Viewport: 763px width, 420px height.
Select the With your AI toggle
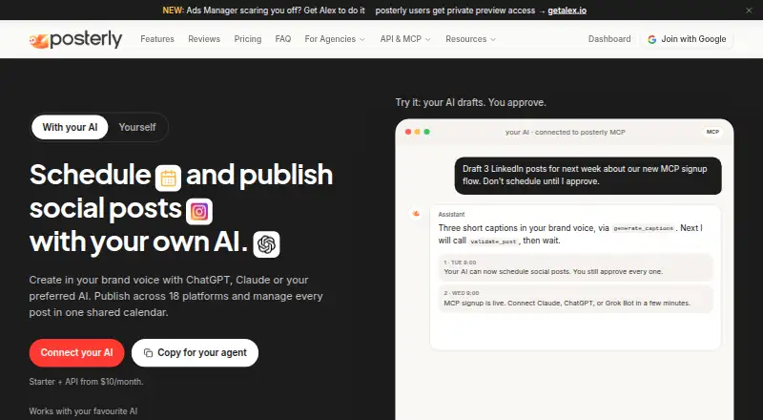[x=70, y=127]
